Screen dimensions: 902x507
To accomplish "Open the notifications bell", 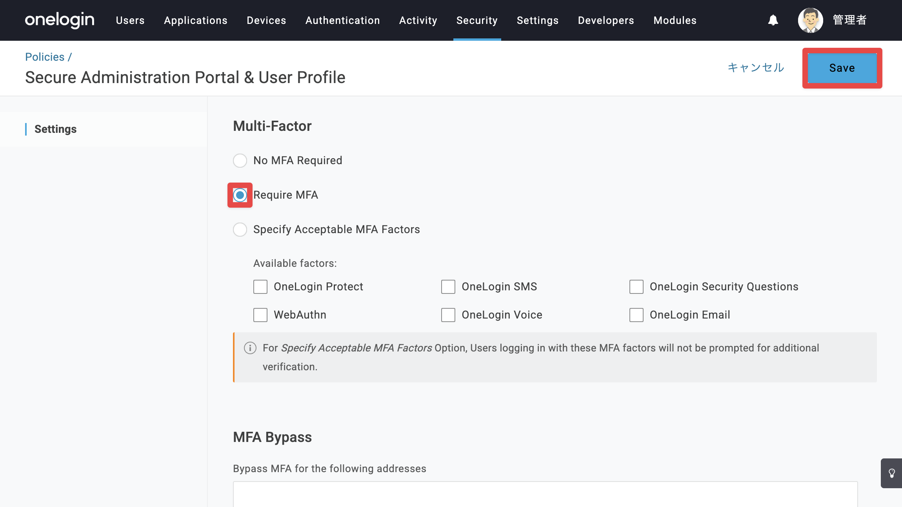I will tap(773, 20).
